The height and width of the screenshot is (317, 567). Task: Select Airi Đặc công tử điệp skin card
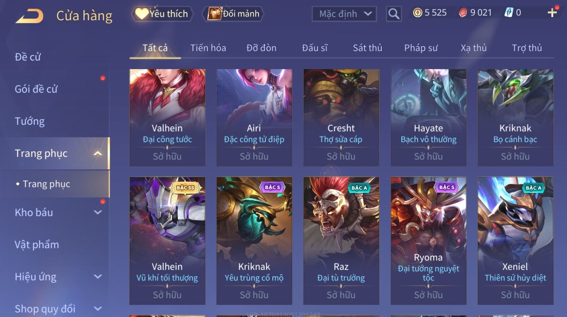254,118
